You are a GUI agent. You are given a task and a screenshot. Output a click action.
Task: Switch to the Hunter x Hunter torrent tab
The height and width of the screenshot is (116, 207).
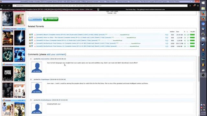point(48,9)
